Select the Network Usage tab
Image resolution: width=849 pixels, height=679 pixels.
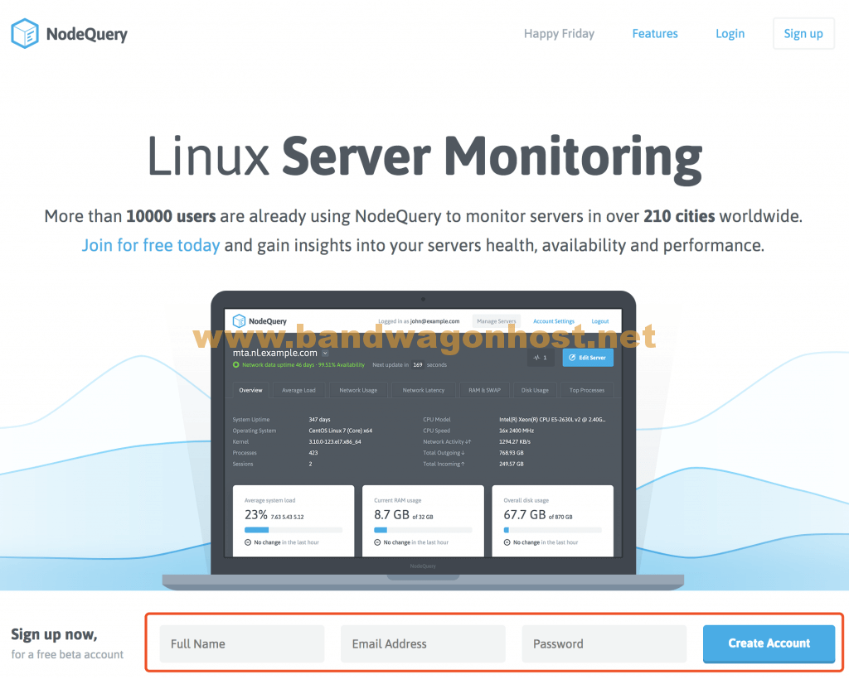pyautogui.click(x=358, y=390)
